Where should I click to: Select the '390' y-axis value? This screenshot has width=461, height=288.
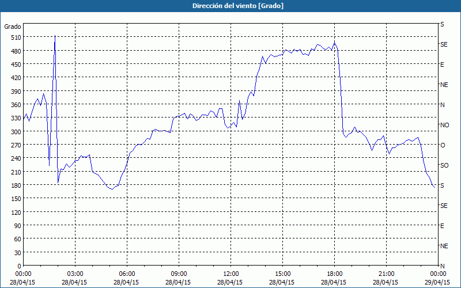point(16,92)
